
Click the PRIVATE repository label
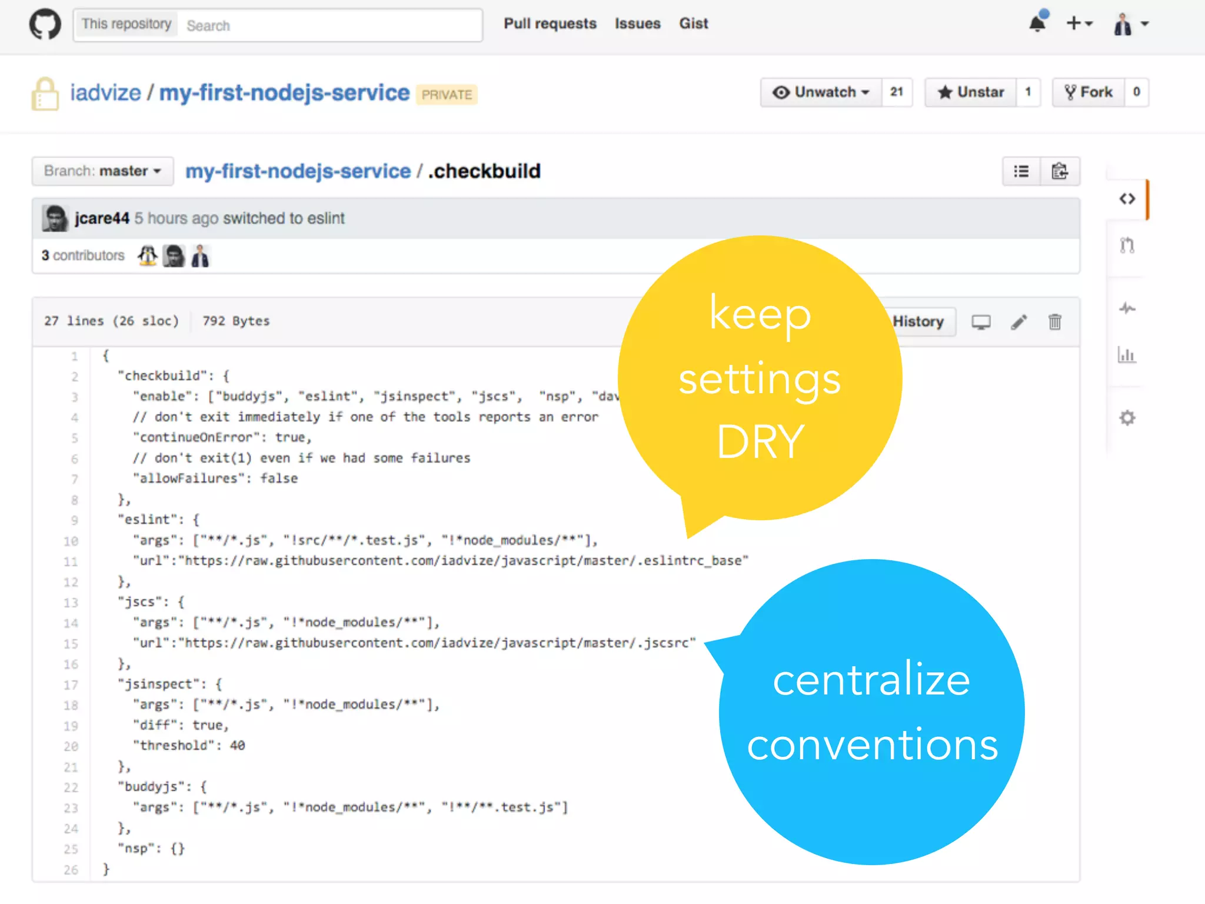tap(447, 95)
